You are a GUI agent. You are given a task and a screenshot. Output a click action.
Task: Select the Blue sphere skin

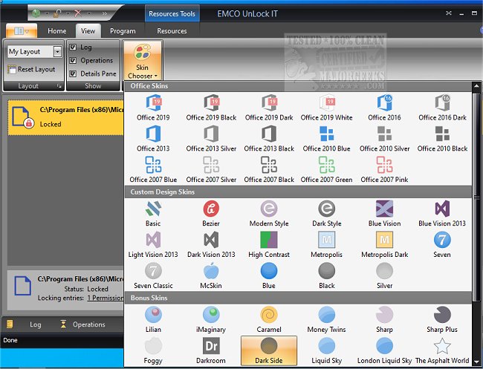pos(269,276)
